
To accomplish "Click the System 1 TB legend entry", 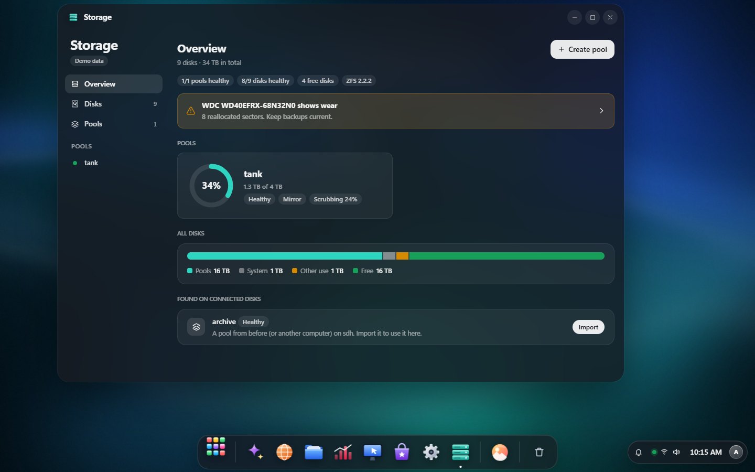I will pos(261,271).
